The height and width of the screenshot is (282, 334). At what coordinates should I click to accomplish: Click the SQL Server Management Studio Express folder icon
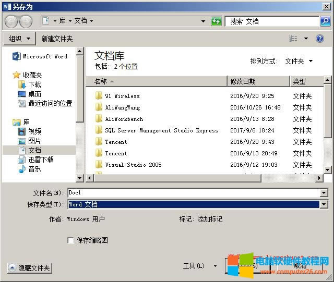coord(99,130)
